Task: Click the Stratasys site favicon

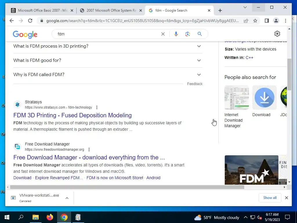Action: [17, 105]
